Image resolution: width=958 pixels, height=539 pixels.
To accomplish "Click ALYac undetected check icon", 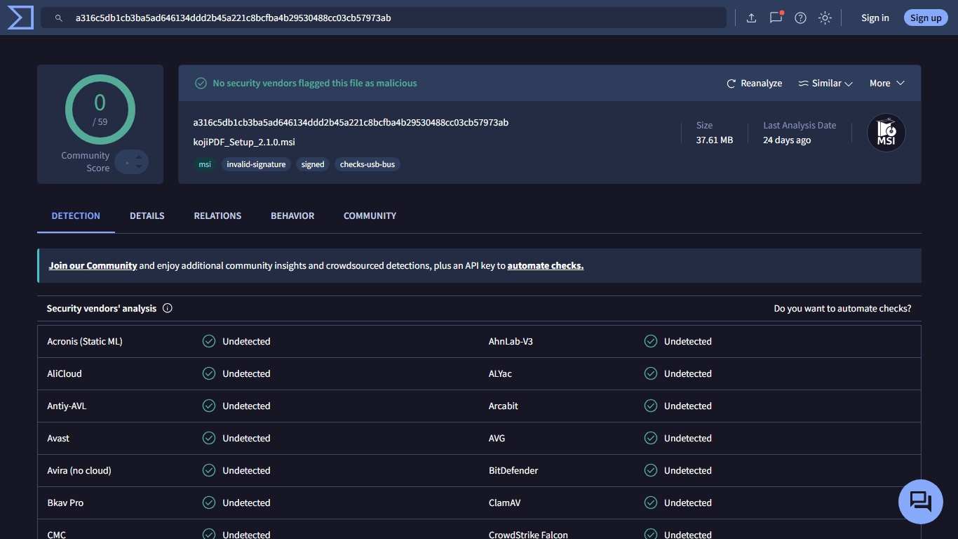I will click(651, 373).
